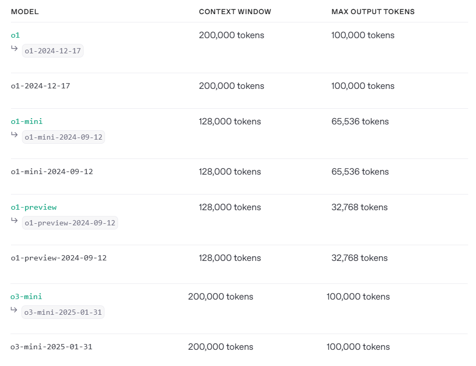Click the o1-mini-2024-09-12 snapshot badge

click(63, 137)
